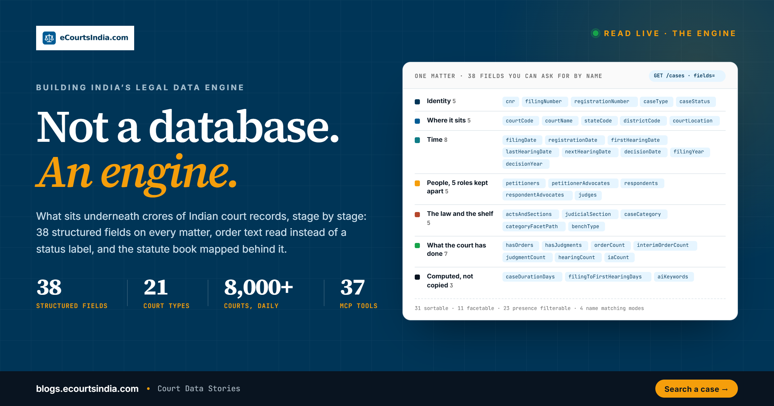The image size is (774, 406).
Task: Click the blue 'Where it sits' swatch
Action: 417,121
